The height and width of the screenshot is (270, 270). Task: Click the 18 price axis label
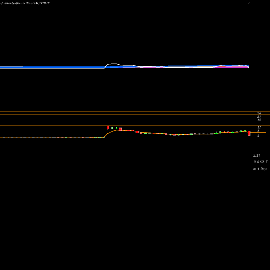tap(259, 120)
